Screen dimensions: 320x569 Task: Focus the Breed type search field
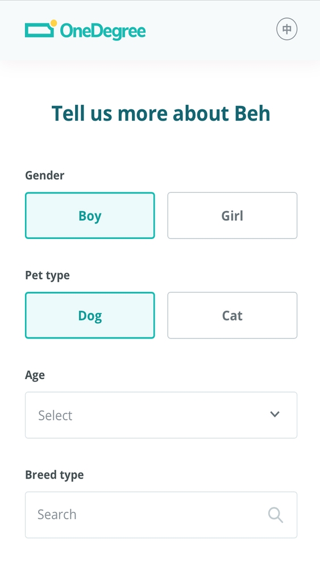click(161, 515)
